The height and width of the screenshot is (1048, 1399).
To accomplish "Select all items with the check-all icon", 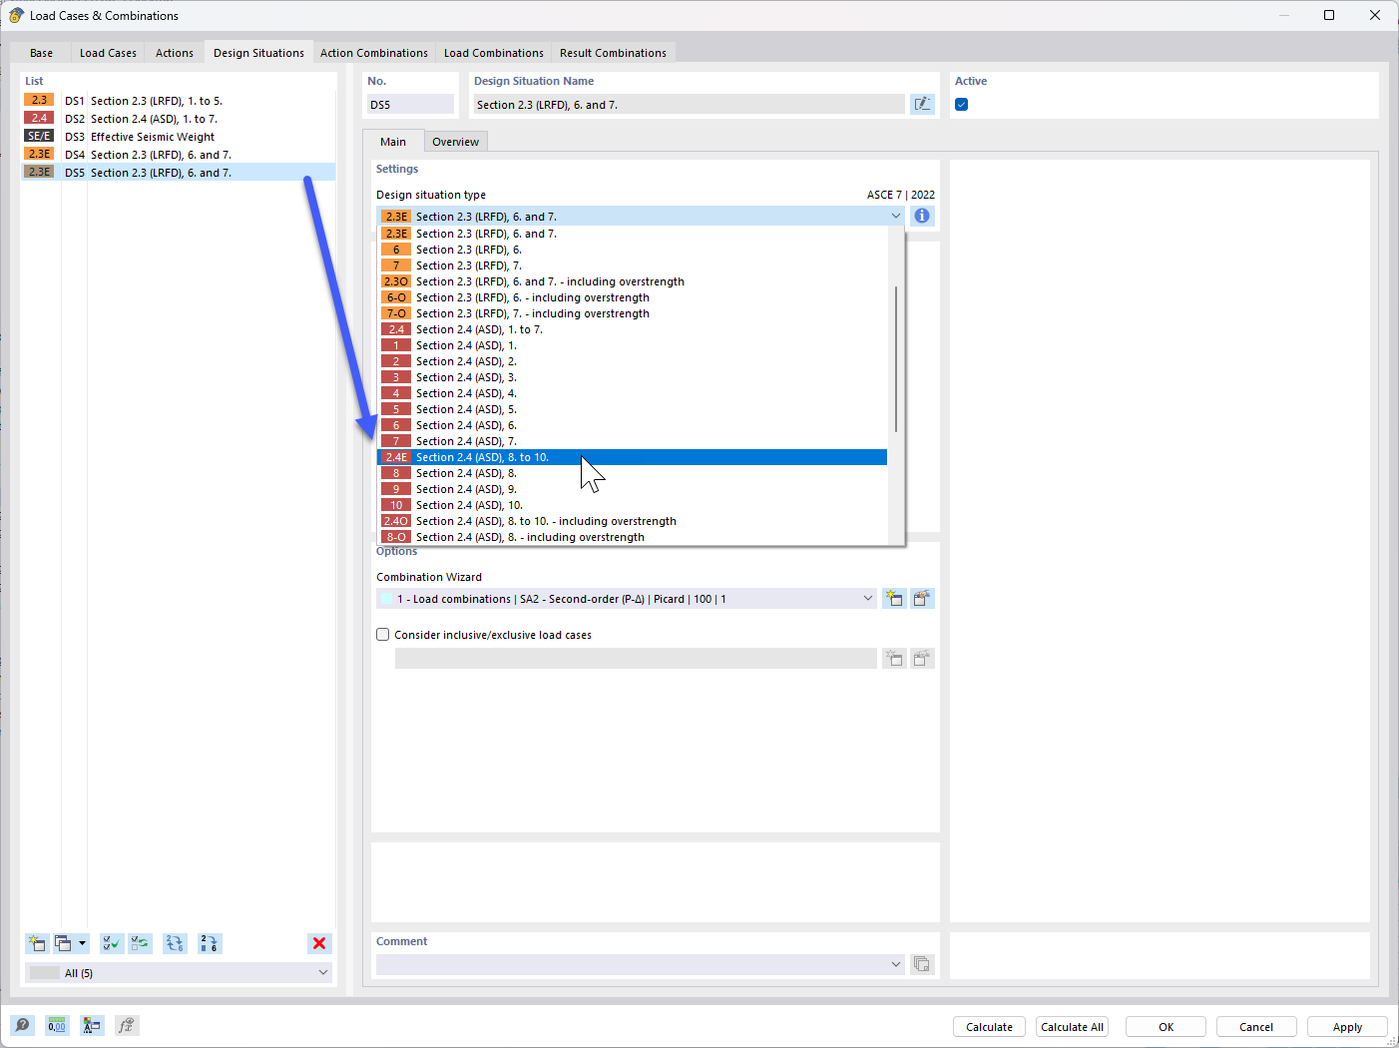I will point(112,943).
